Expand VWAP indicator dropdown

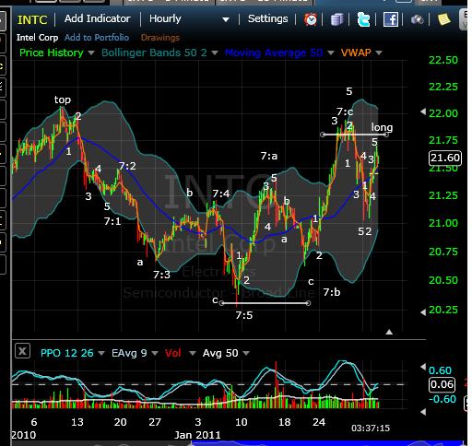point(379,53)
